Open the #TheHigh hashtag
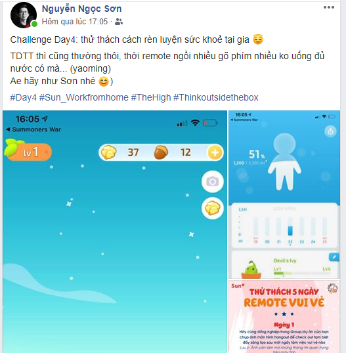This screenshot has width=346, height=353. pyautogui.click(x=151, y=97)
